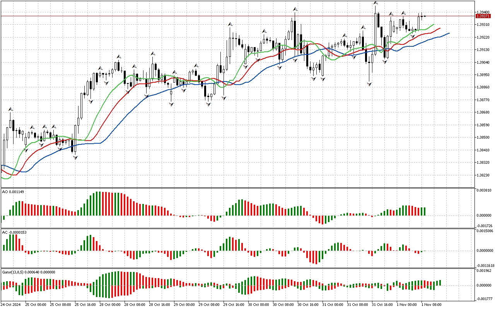495x309 pixels.
Task: Click the 30 Oct 00:00 time axis label
Action: [258, 304]
